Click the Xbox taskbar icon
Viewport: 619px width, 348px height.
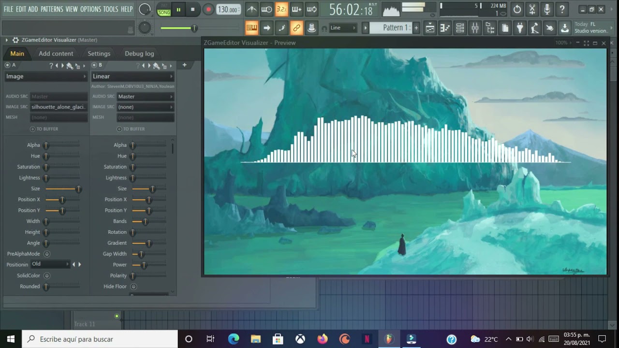pyautogui.click(x=300, y=339)
